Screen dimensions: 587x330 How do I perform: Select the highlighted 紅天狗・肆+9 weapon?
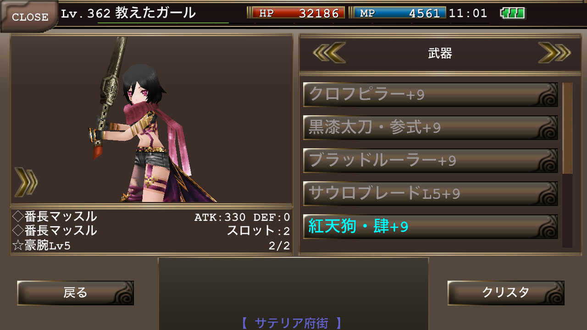click(430, 226)
